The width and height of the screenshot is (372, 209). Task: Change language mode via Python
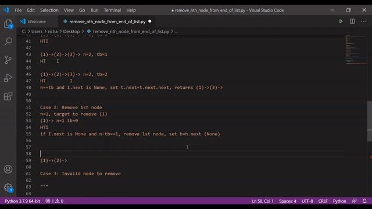[x=339, y=201]
